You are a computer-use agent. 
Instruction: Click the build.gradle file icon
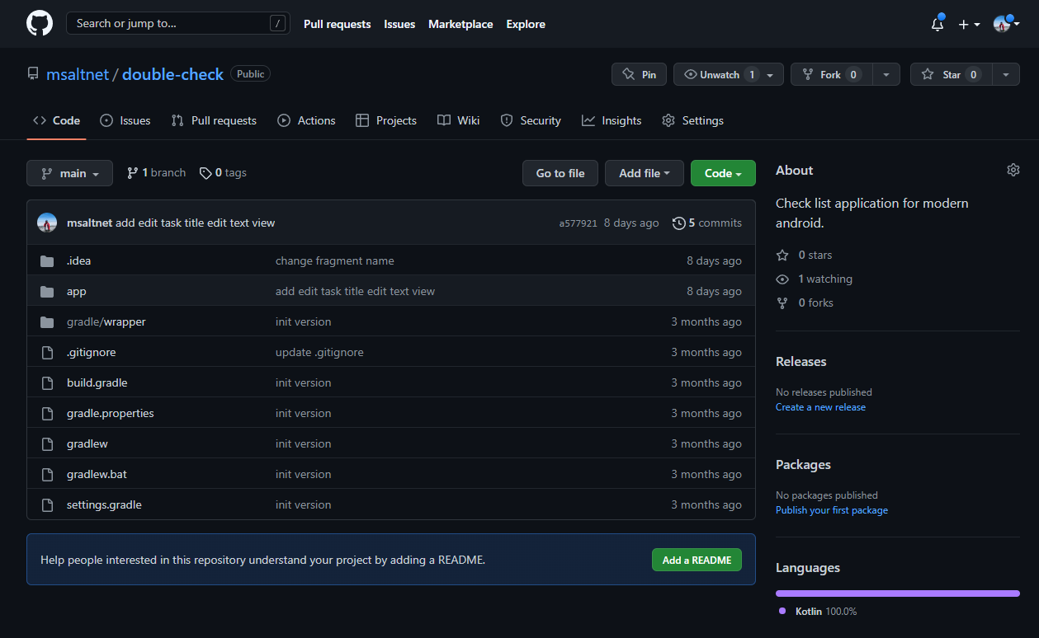(47, 382)
